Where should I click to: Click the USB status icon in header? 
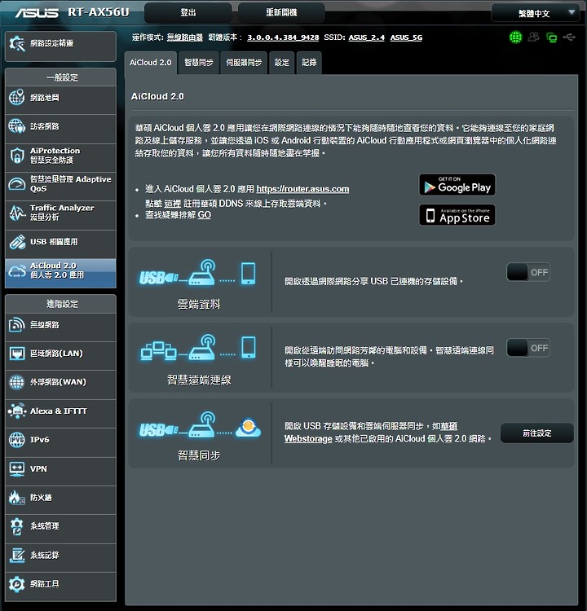pos(569,37)
